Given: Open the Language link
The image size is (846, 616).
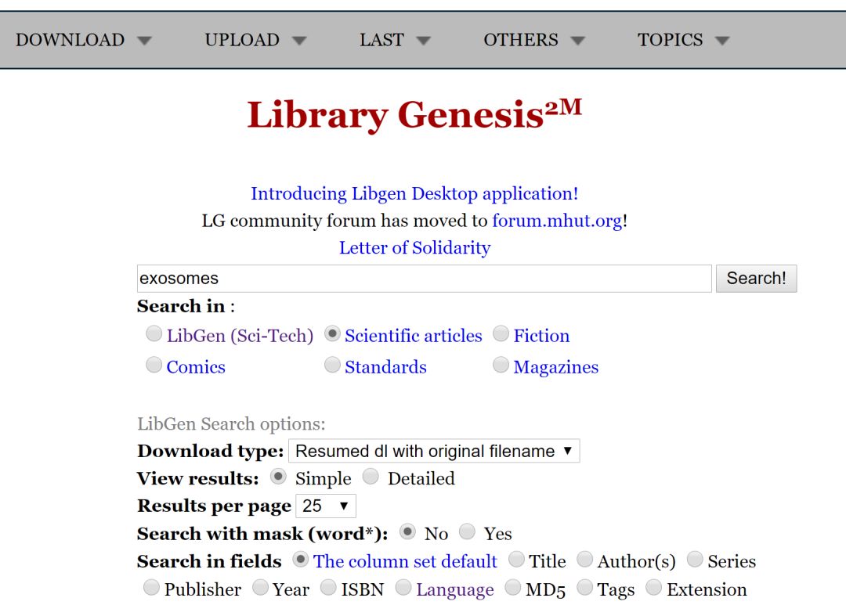Looking at the screenshot, I should tap(455, 589).
